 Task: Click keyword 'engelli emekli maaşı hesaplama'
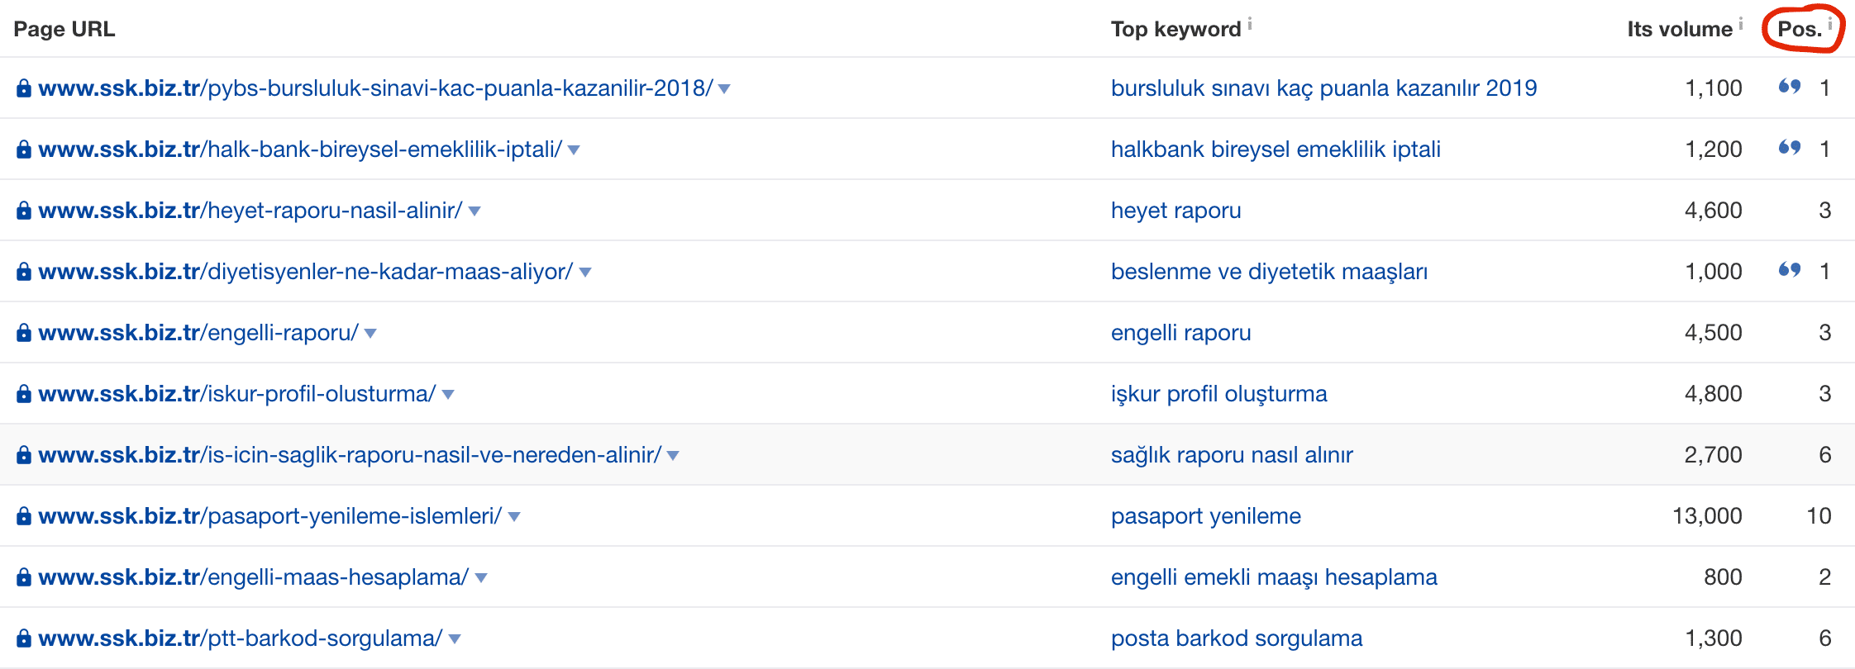pyautogui.click(x=1274, y=577)
